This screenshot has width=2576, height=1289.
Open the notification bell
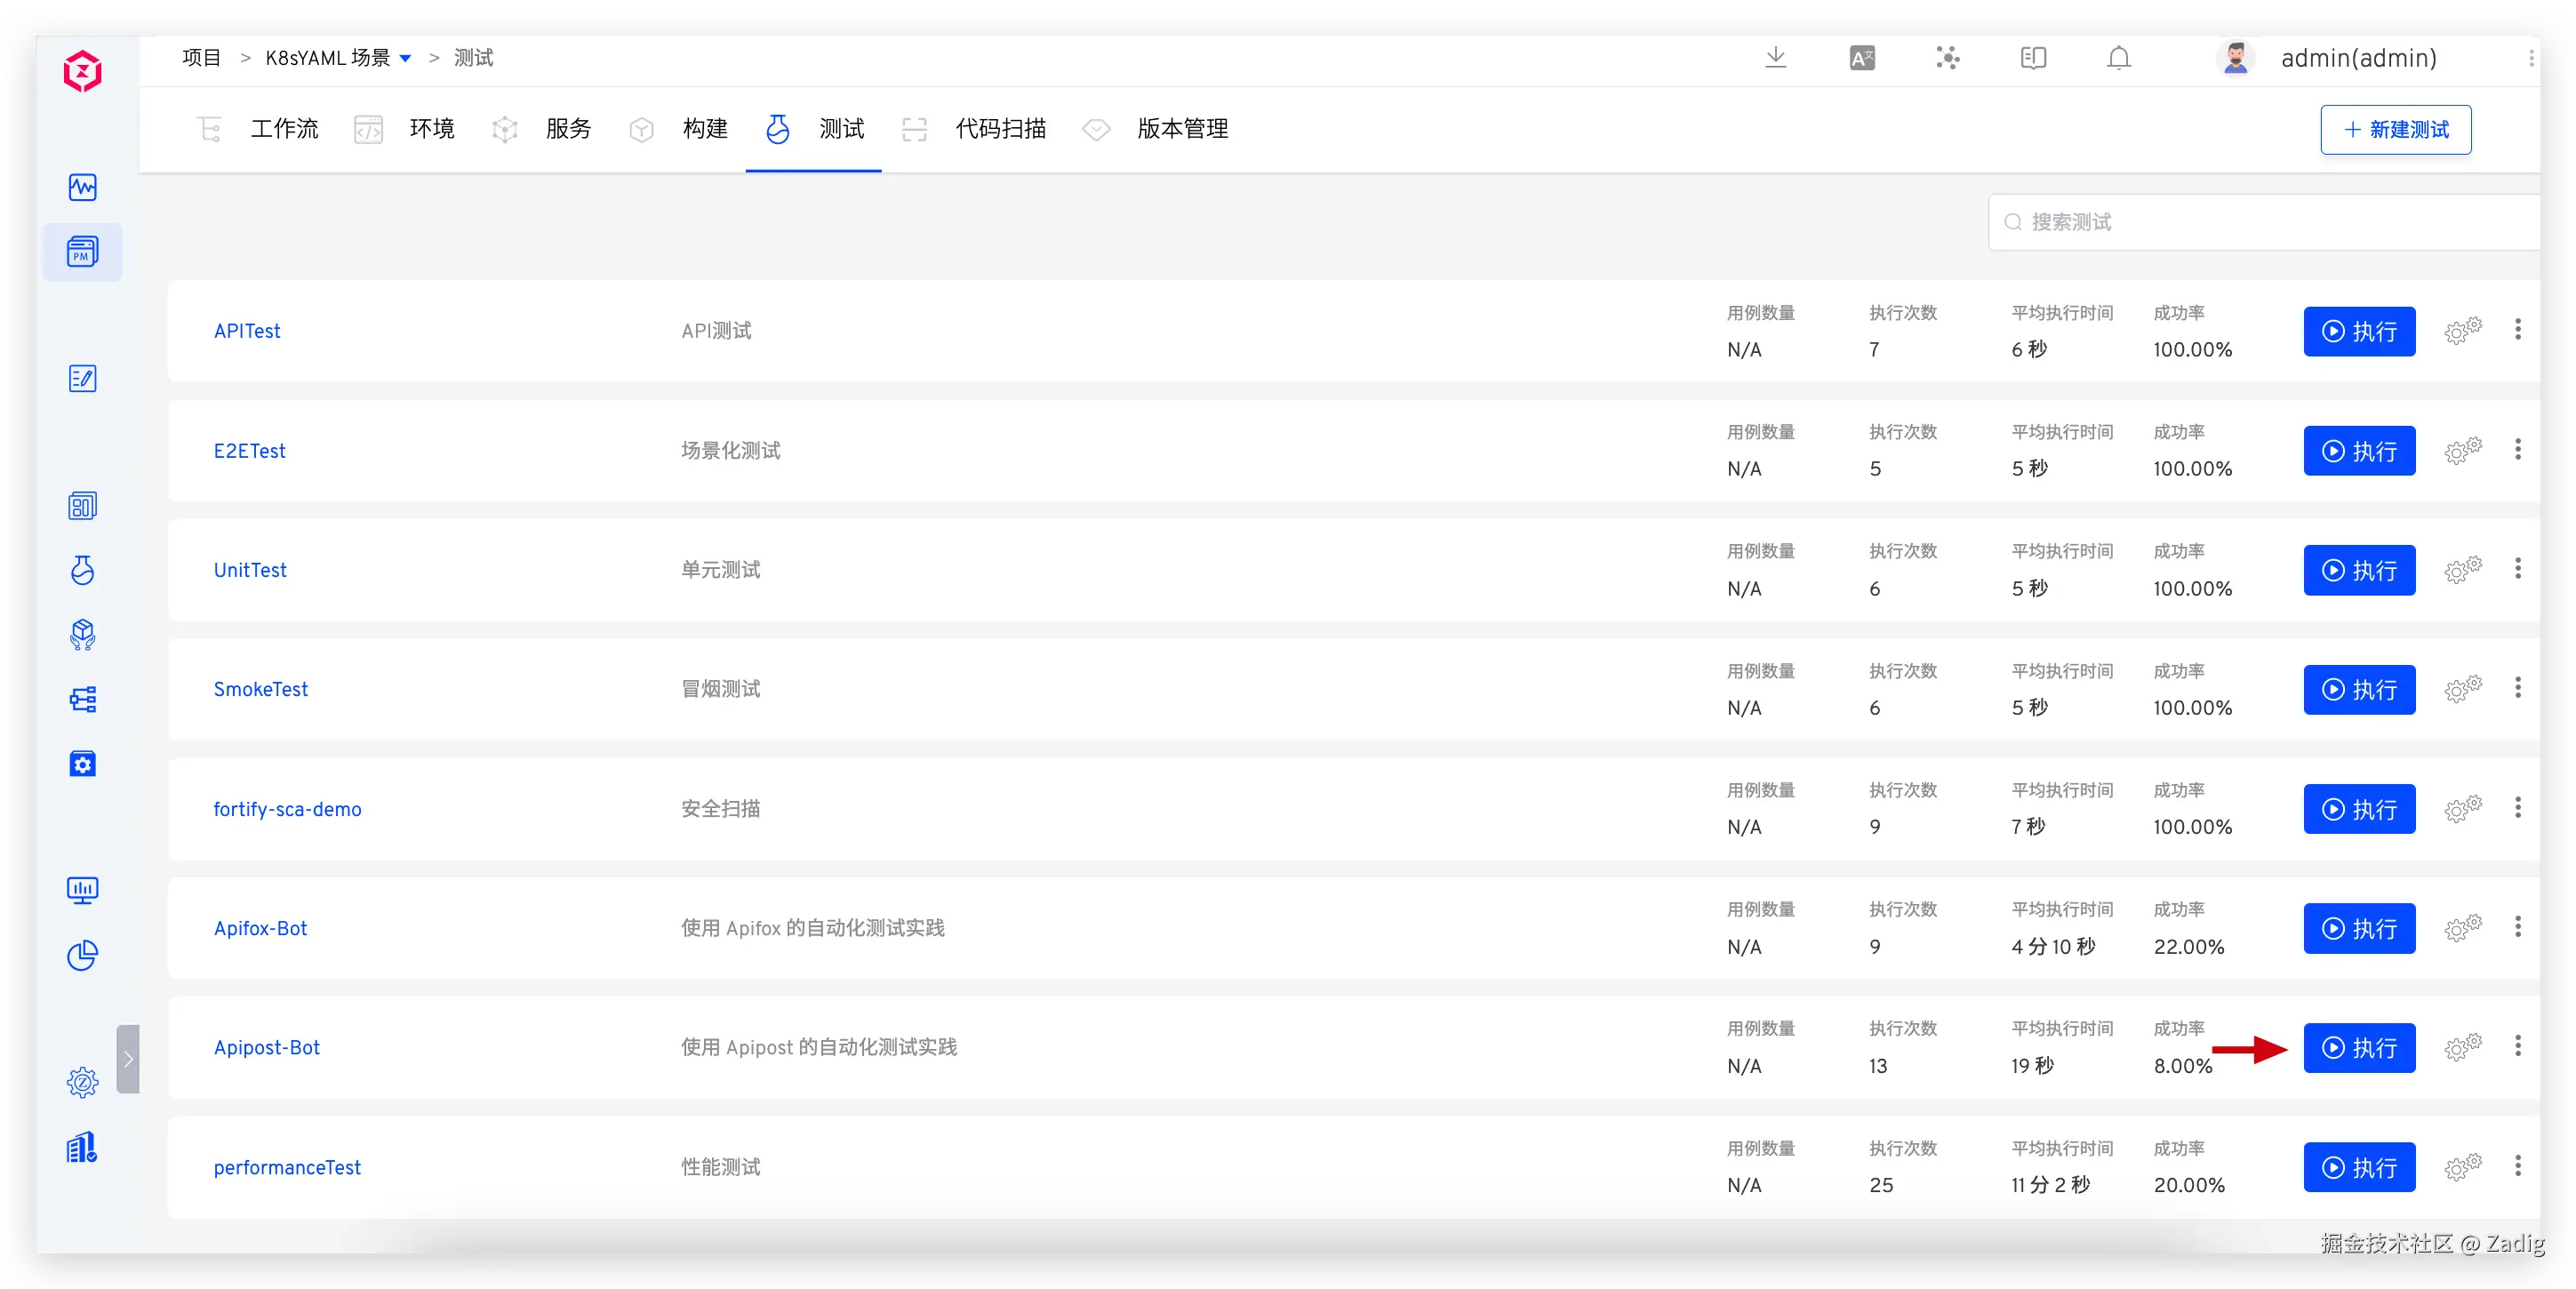2118,58
